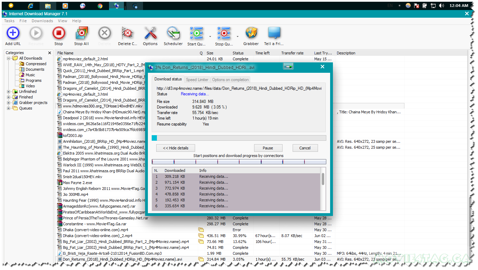Select the mp4moviez_default_2.html row
This screenshot has width=478, height=270.
[85, 59]
